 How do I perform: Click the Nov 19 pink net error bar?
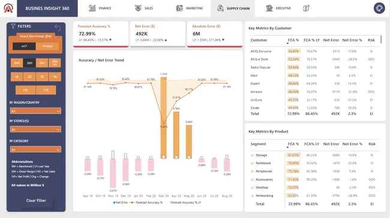(x=113, y=173)
